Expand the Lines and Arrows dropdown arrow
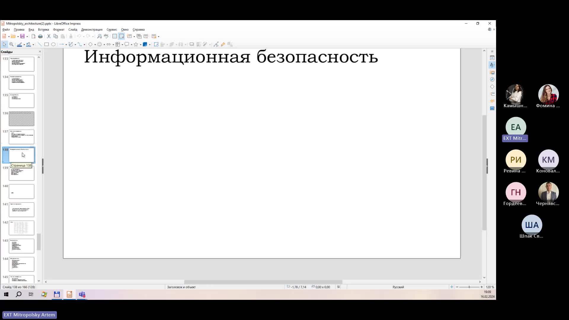This screenshot has width=569, height=320. coord(66,45)
